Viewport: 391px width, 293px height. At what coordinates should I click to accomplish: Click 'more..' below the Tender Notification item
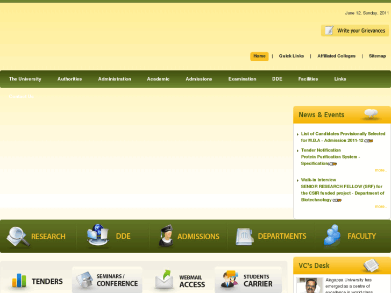point(381,170)
